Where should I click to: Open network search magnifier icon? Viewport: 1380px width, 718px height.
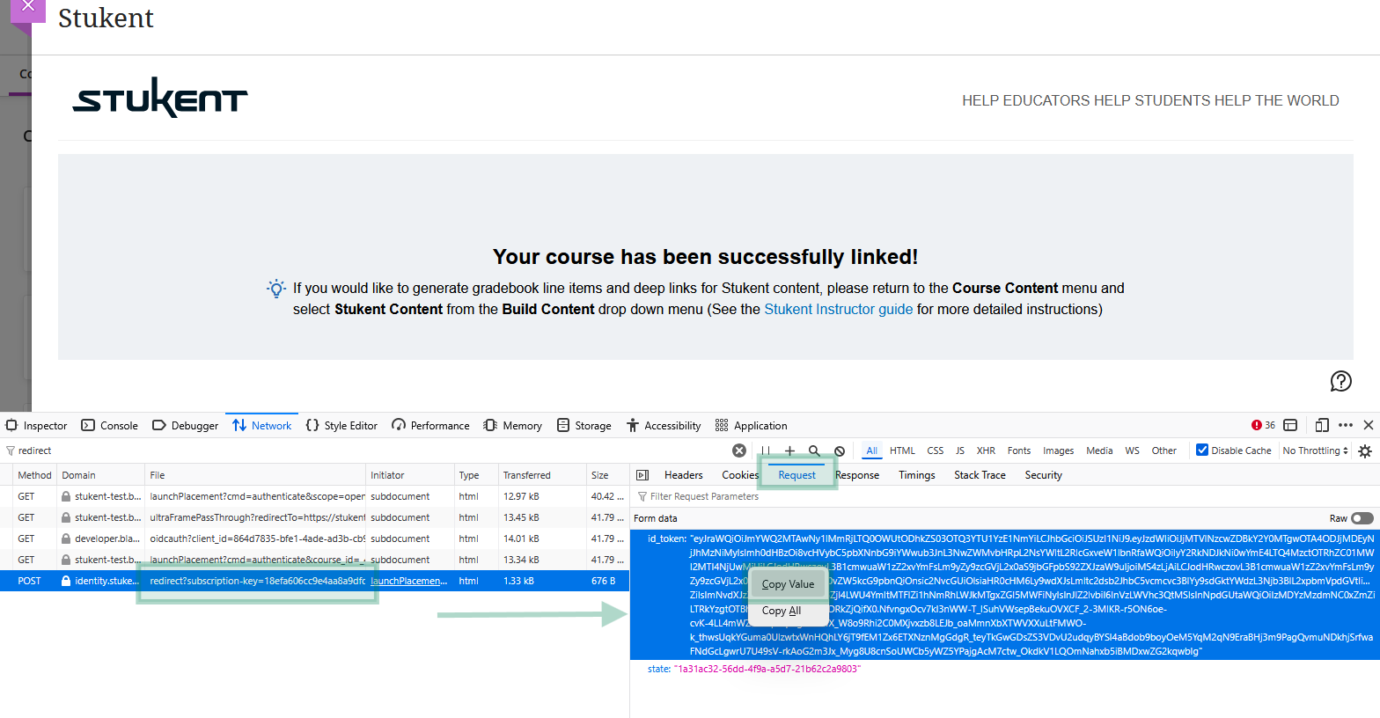click(814, 451)
